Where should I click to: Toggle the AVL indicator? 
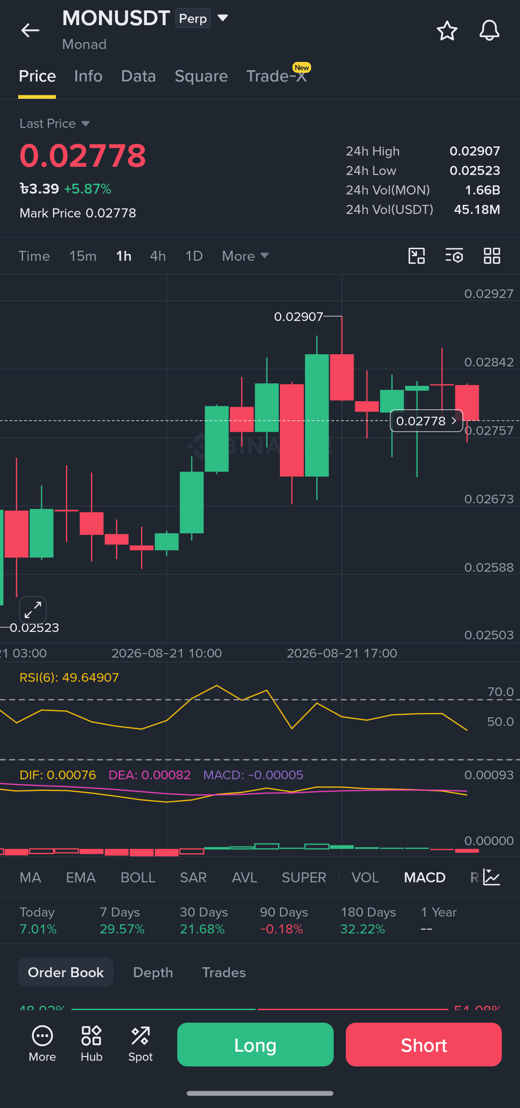coord(244,878)
